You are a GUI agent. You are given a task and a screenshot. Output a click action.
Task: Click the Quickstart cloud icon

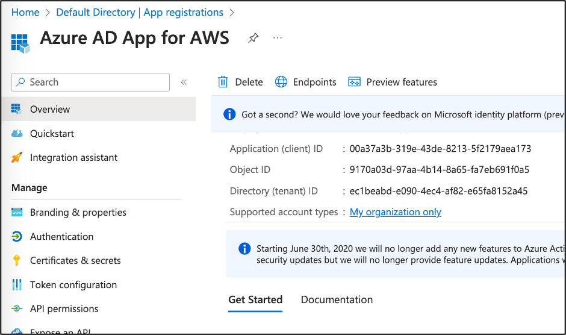[17, 134]
